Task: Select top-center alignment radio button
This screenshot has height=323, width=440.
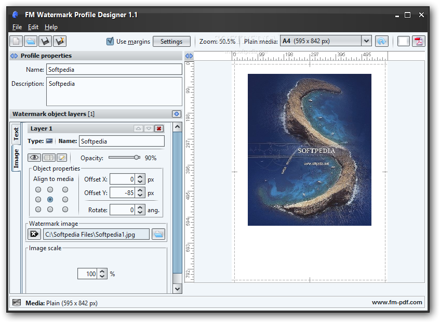Action: point(50,189)
